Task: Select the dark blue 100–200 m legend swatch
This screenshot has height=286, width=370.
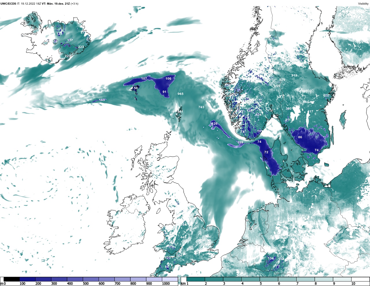Action: click(x=27, y=279)
